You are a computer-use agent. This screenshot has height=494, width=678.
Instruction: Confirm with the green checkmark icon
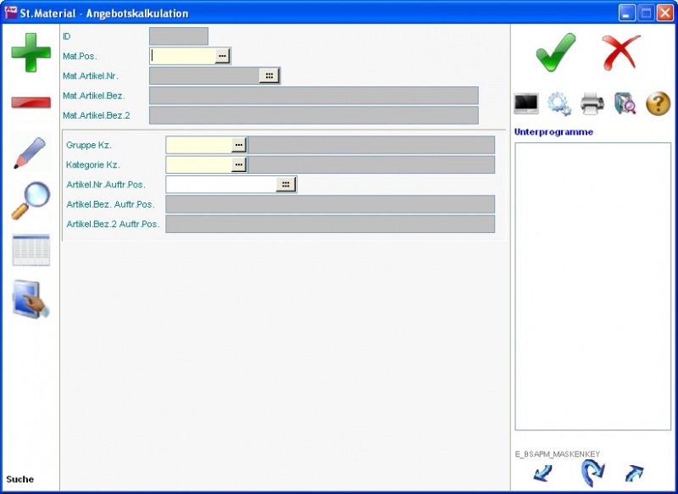[x=556, y=53]
